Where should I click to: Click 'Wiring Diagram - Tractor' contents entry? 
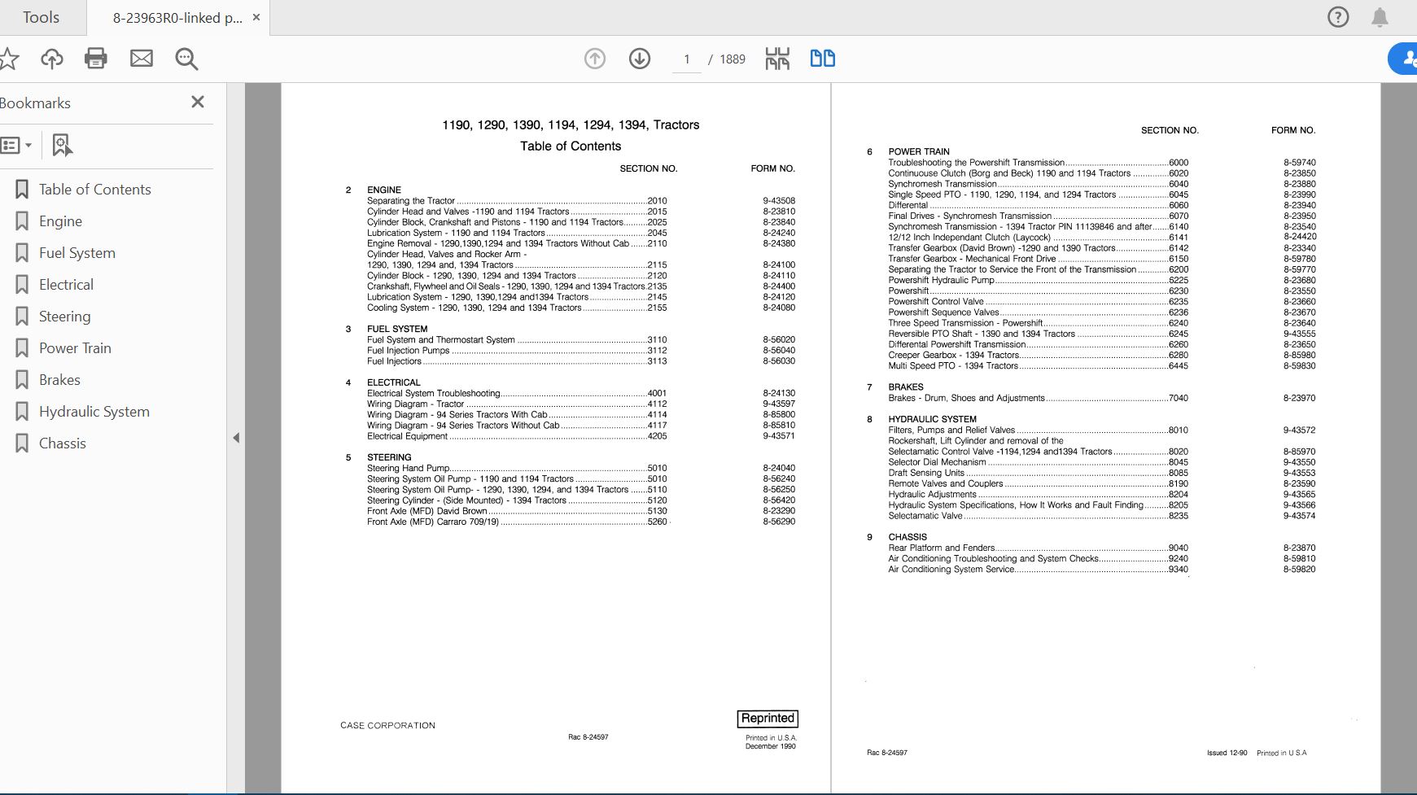[x=517, y=404]
